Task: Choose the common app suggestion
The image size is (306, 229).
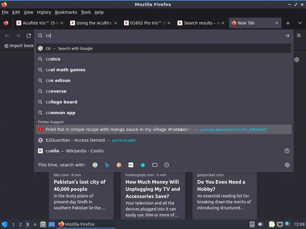Action: (x=163, y=112)
